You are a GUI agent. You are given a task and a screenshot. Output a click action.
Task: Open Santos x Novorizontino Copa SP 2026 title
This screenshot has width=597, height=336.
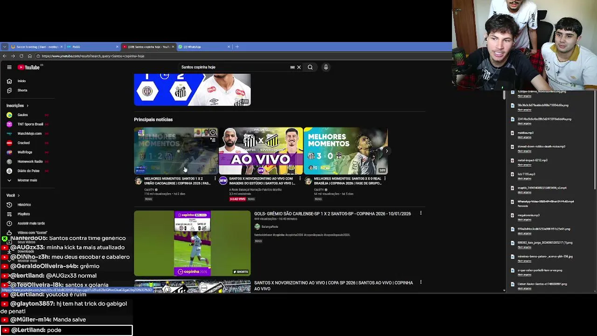pyautogui.click(x=333, y=286)
